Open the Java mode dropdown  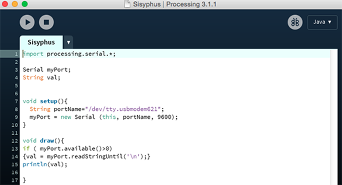[x=322, y=22]
